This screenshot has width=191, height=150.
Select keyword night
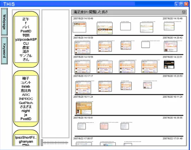pyautogui.click(x=26, y=111)
